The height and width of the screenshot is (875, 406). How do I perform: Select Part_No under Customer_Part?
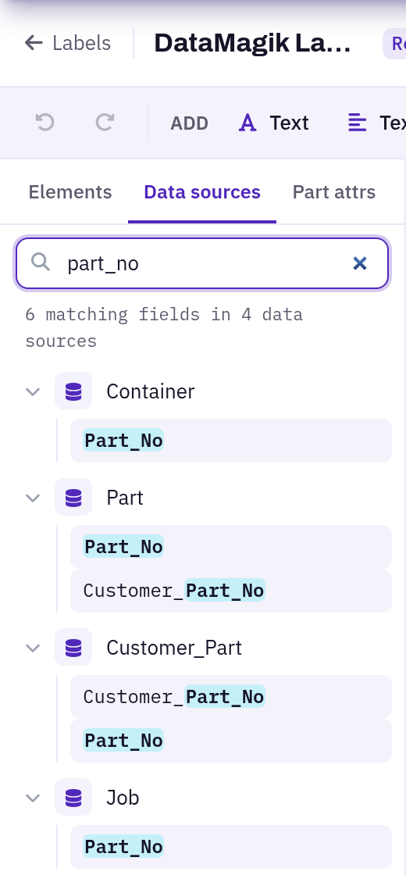pyautogui.click(x=231, y=741)
